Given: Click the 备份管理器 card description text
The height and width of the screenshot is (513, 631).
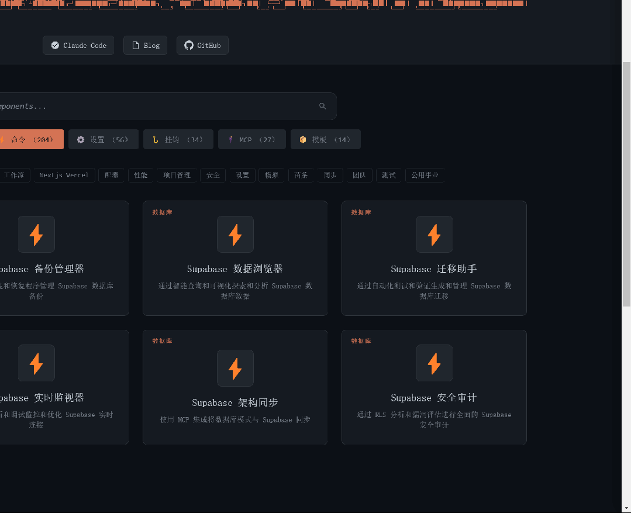Looking at the screenshot, I should [x=56, y=291].
